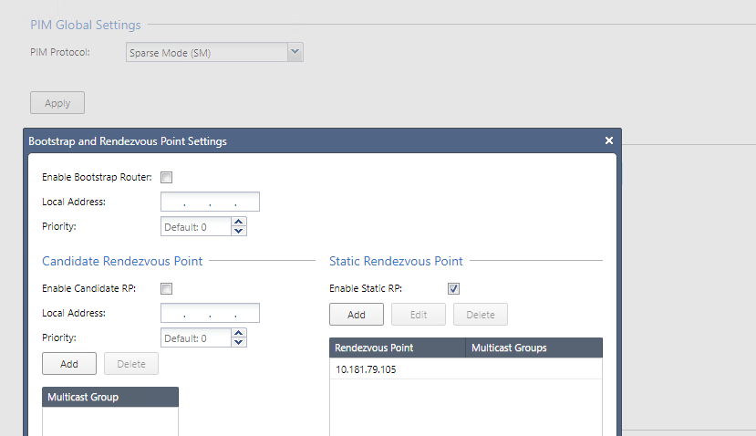Add a Candidate RP multicast group
The image size is (756, 436).
[x=69, y=364]
